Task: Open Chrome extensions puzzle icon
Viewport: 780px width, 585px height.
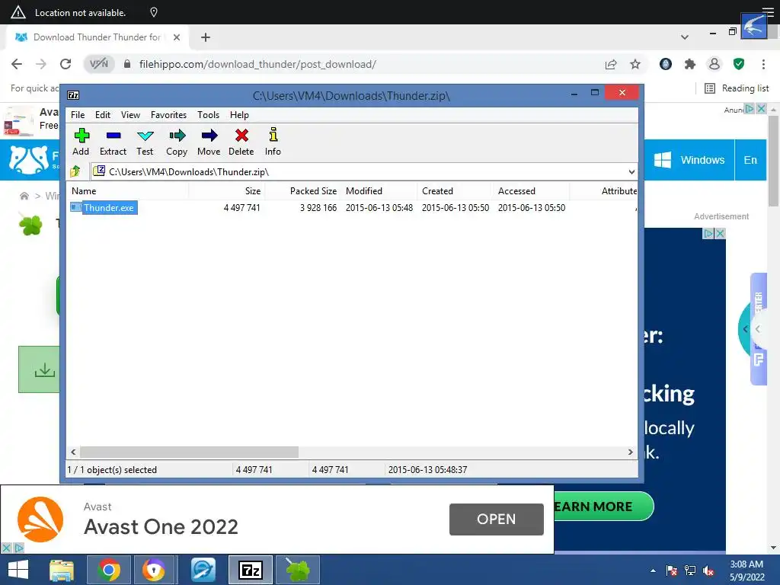Action: click(x=689, y=64)
